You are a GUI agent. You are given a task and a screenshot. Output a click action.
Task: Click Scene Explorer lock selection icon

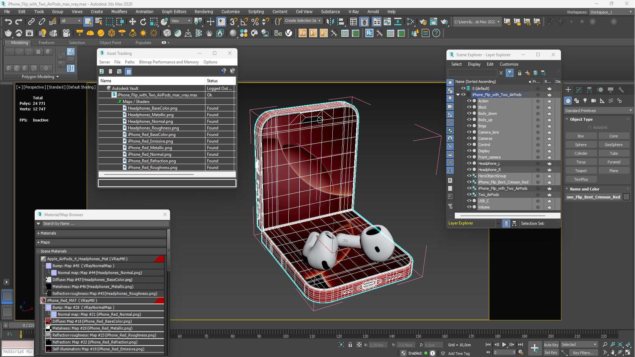(520, 73)
